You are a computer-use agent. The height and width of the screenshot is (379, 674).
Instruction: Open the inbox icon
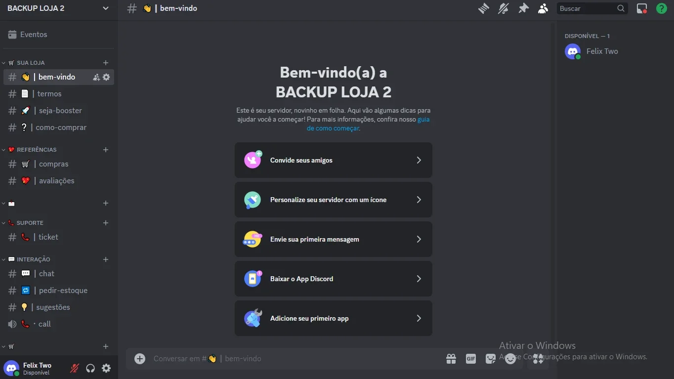tap(642, 8)
